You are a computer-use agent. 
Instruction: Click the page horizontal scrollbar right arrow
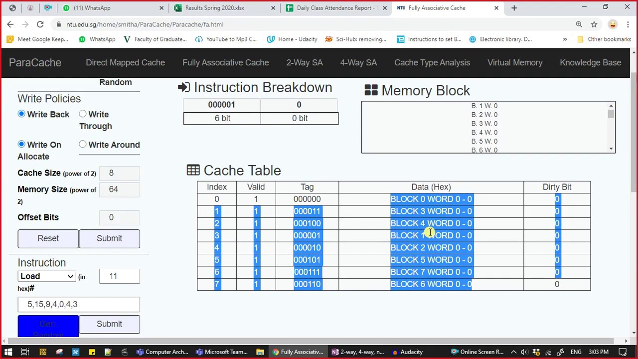626,341
